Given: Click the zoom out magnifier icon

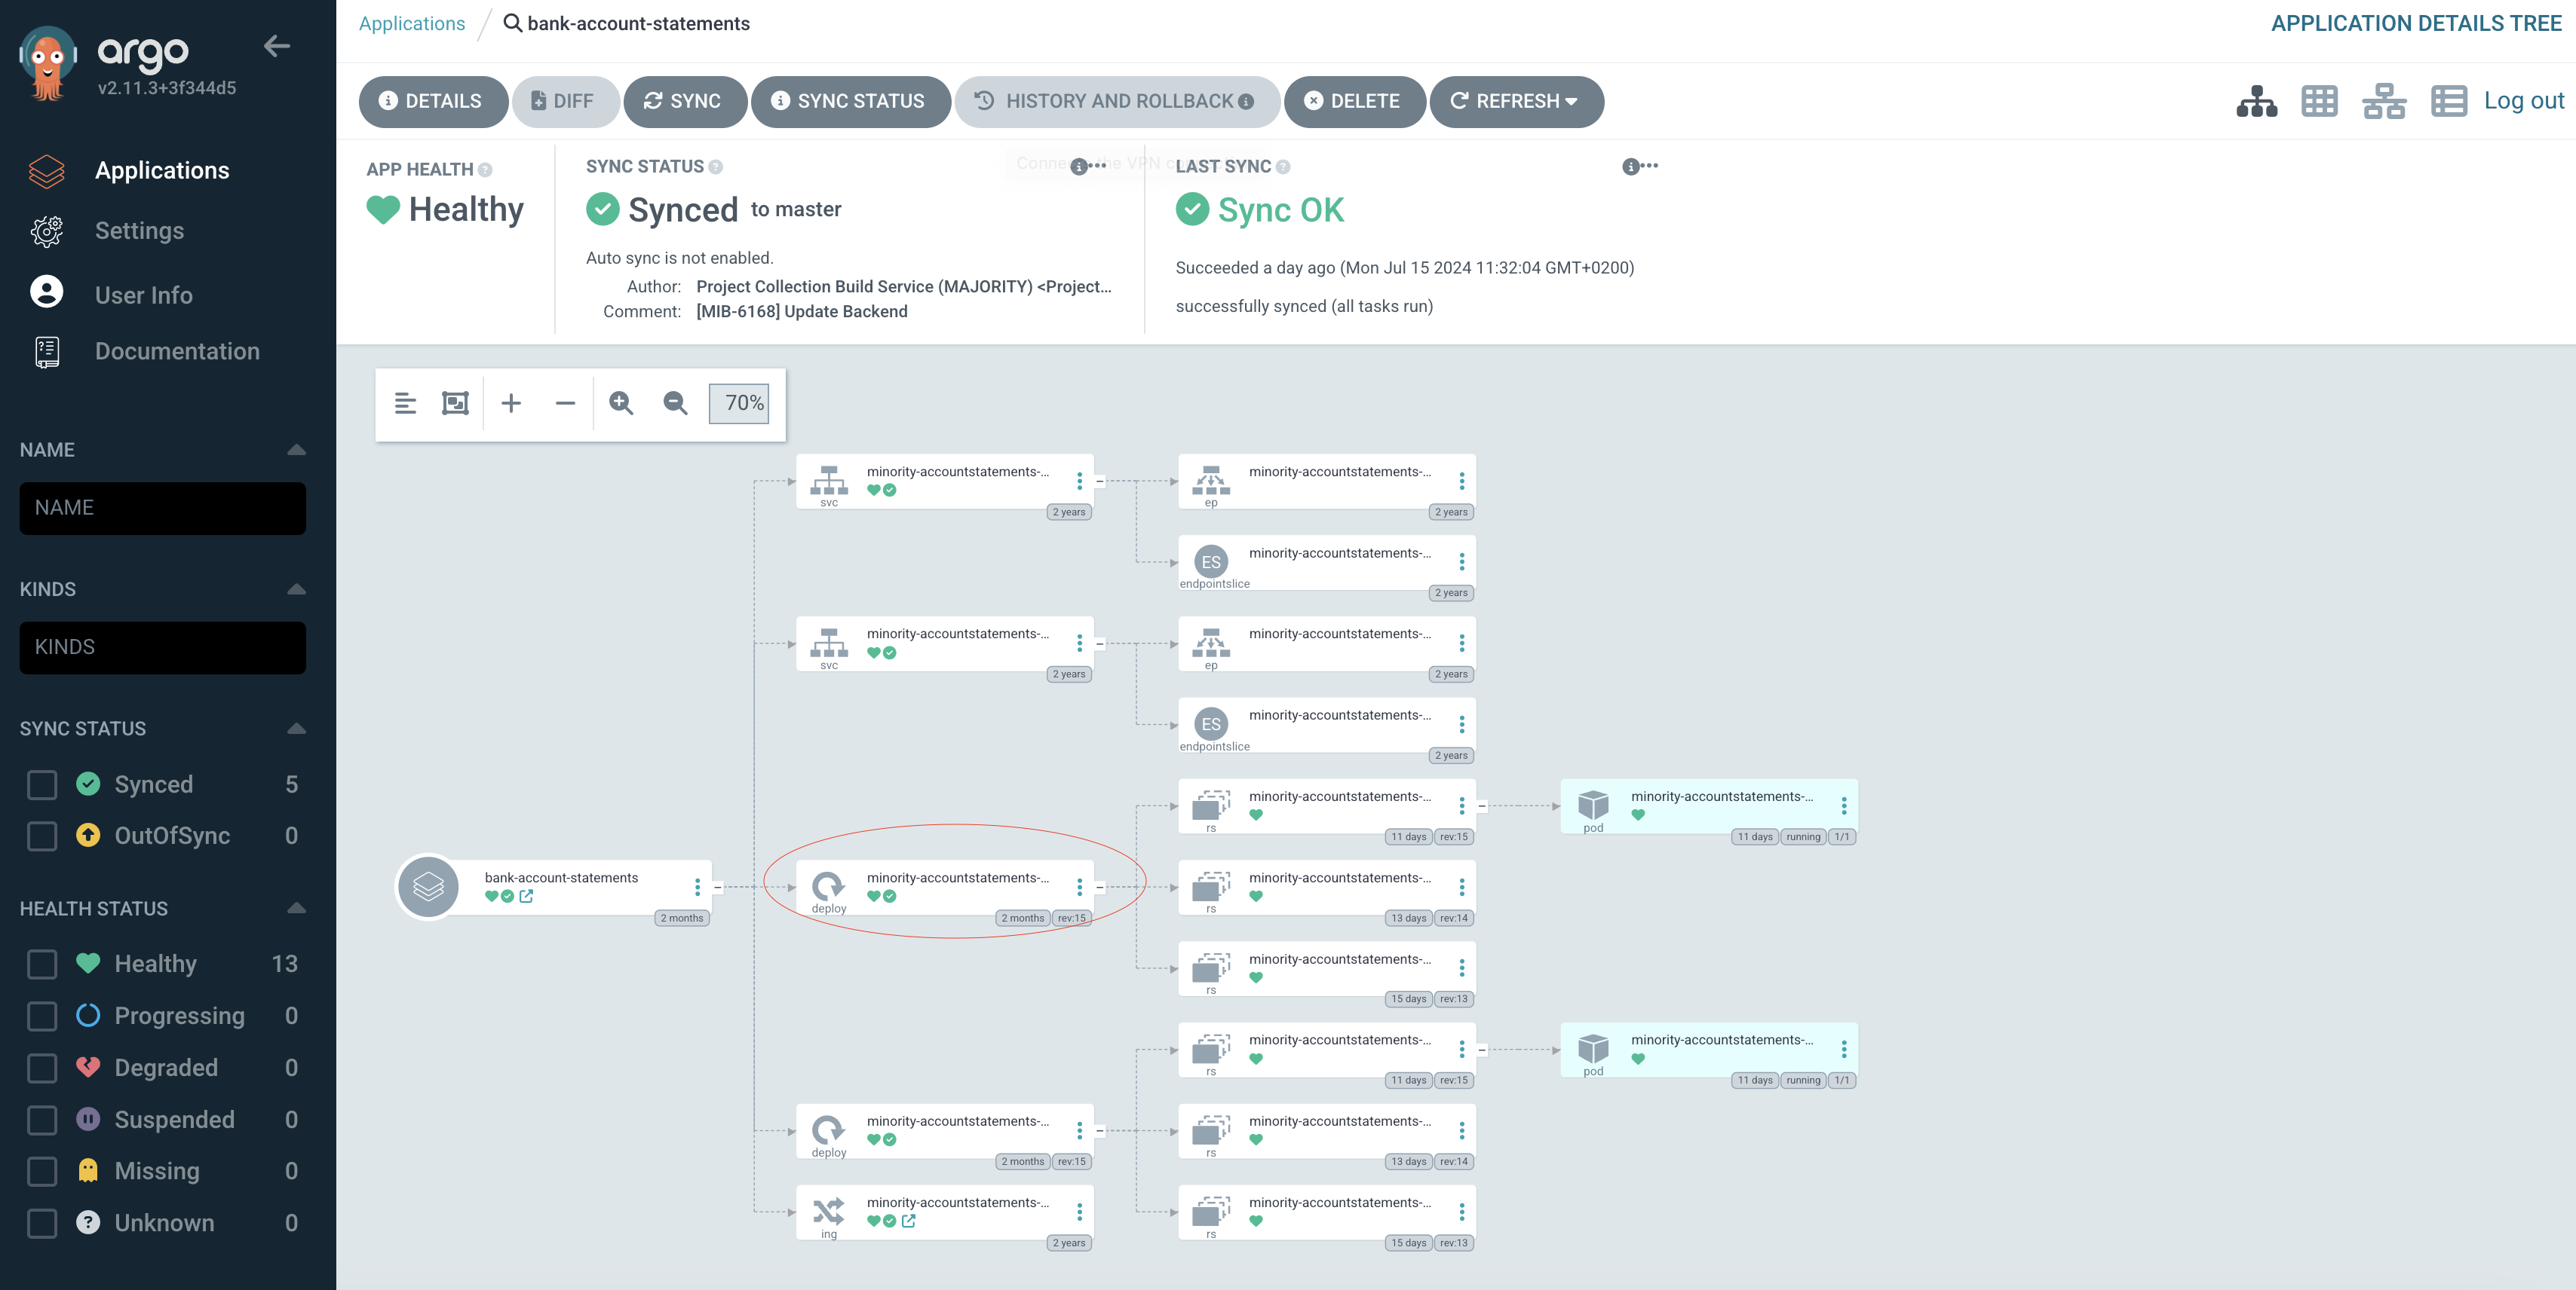Looking at the screenshot, I should point(675,402).
